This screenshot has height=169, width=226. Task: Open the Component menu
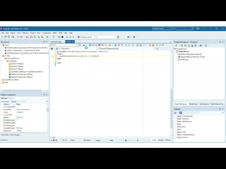pos(46,33)
